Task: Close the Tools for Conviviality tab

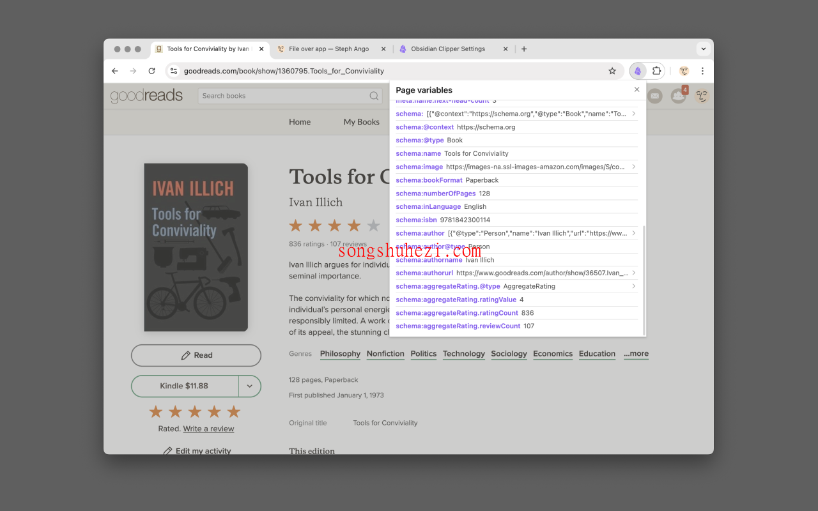Action: click(261, 49)
